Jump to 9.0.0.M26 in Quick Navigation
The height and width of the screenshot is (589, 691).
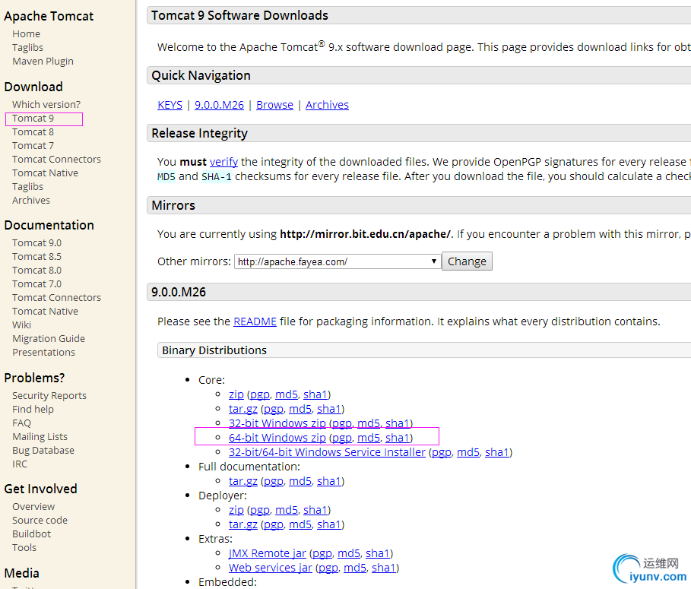click(x=219, y=105)
